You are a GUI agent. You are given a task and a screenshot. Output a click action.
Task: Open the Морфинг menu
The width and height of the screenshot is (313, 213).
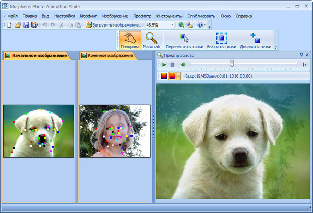92,16
